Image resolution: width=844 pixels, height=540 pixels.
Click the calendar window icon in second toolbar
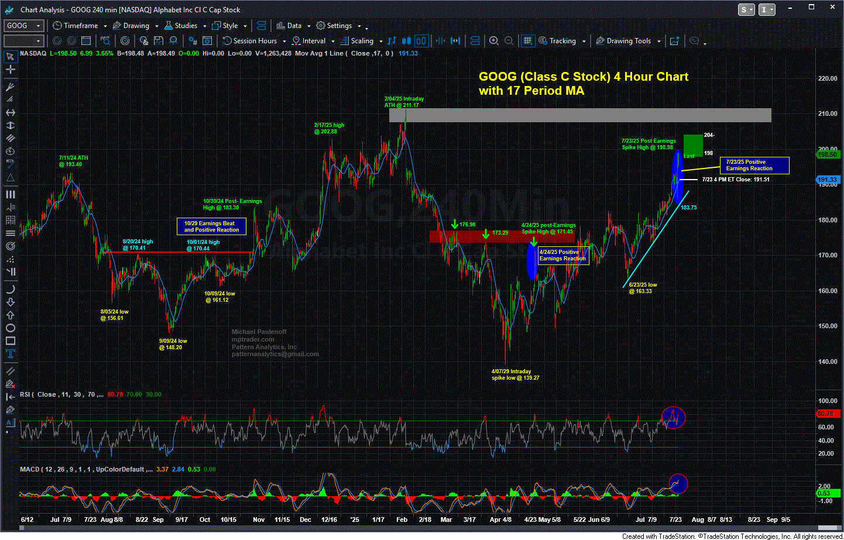click(x=86, y=41)
